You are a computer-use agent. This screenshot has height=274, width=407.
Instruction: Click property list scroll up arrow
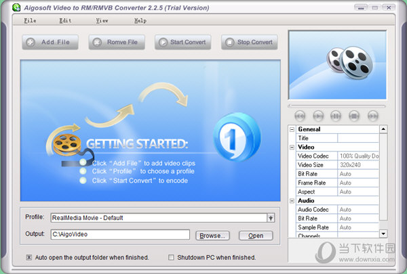coord(383,129)
